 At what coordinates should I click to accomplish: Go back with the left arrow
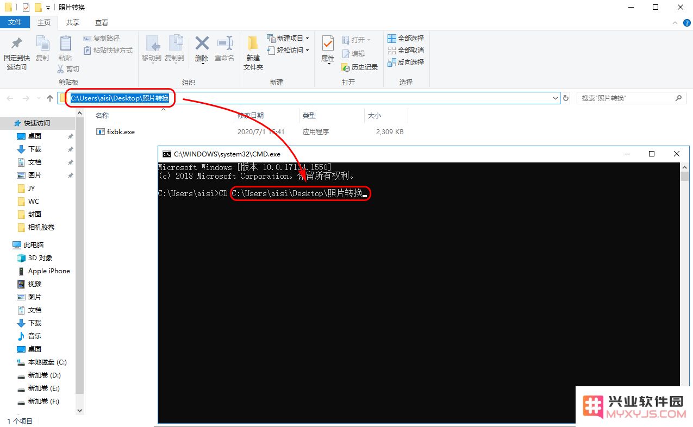(10, 98)
